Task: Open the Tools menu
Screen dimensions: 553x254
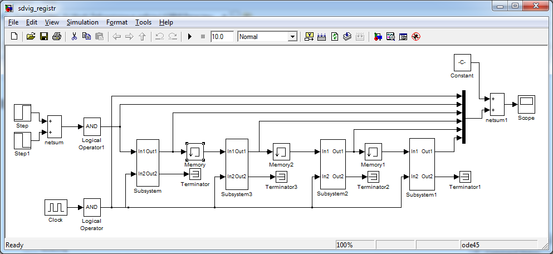Action: [x=143, y=22]
